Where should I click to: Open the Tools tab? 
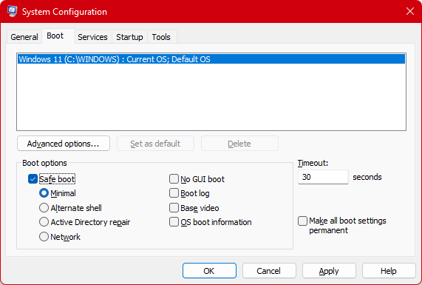[x=161, y=37]
